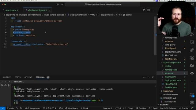Toggle Cloak in the status bar
The width and height of the screenshot is (196, 110).
point(84,108)
